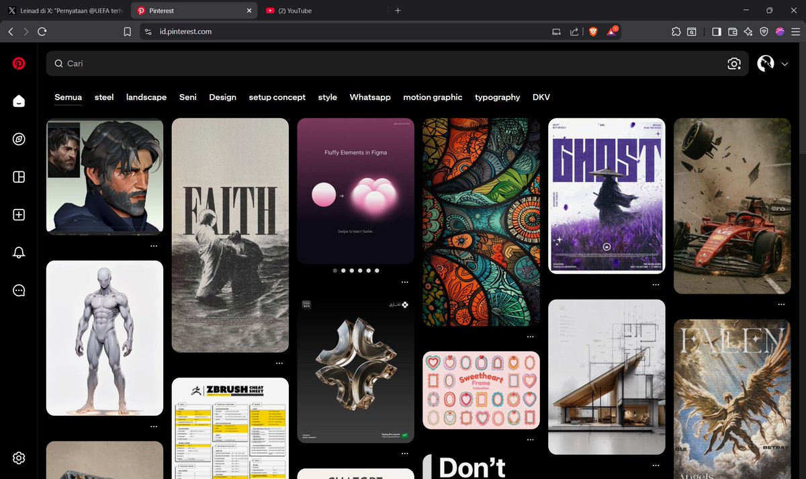This screenshot has width=806, height=479.
Task: Open Brave Leo AI sparkle icon
Action: [x=748, y=32]
